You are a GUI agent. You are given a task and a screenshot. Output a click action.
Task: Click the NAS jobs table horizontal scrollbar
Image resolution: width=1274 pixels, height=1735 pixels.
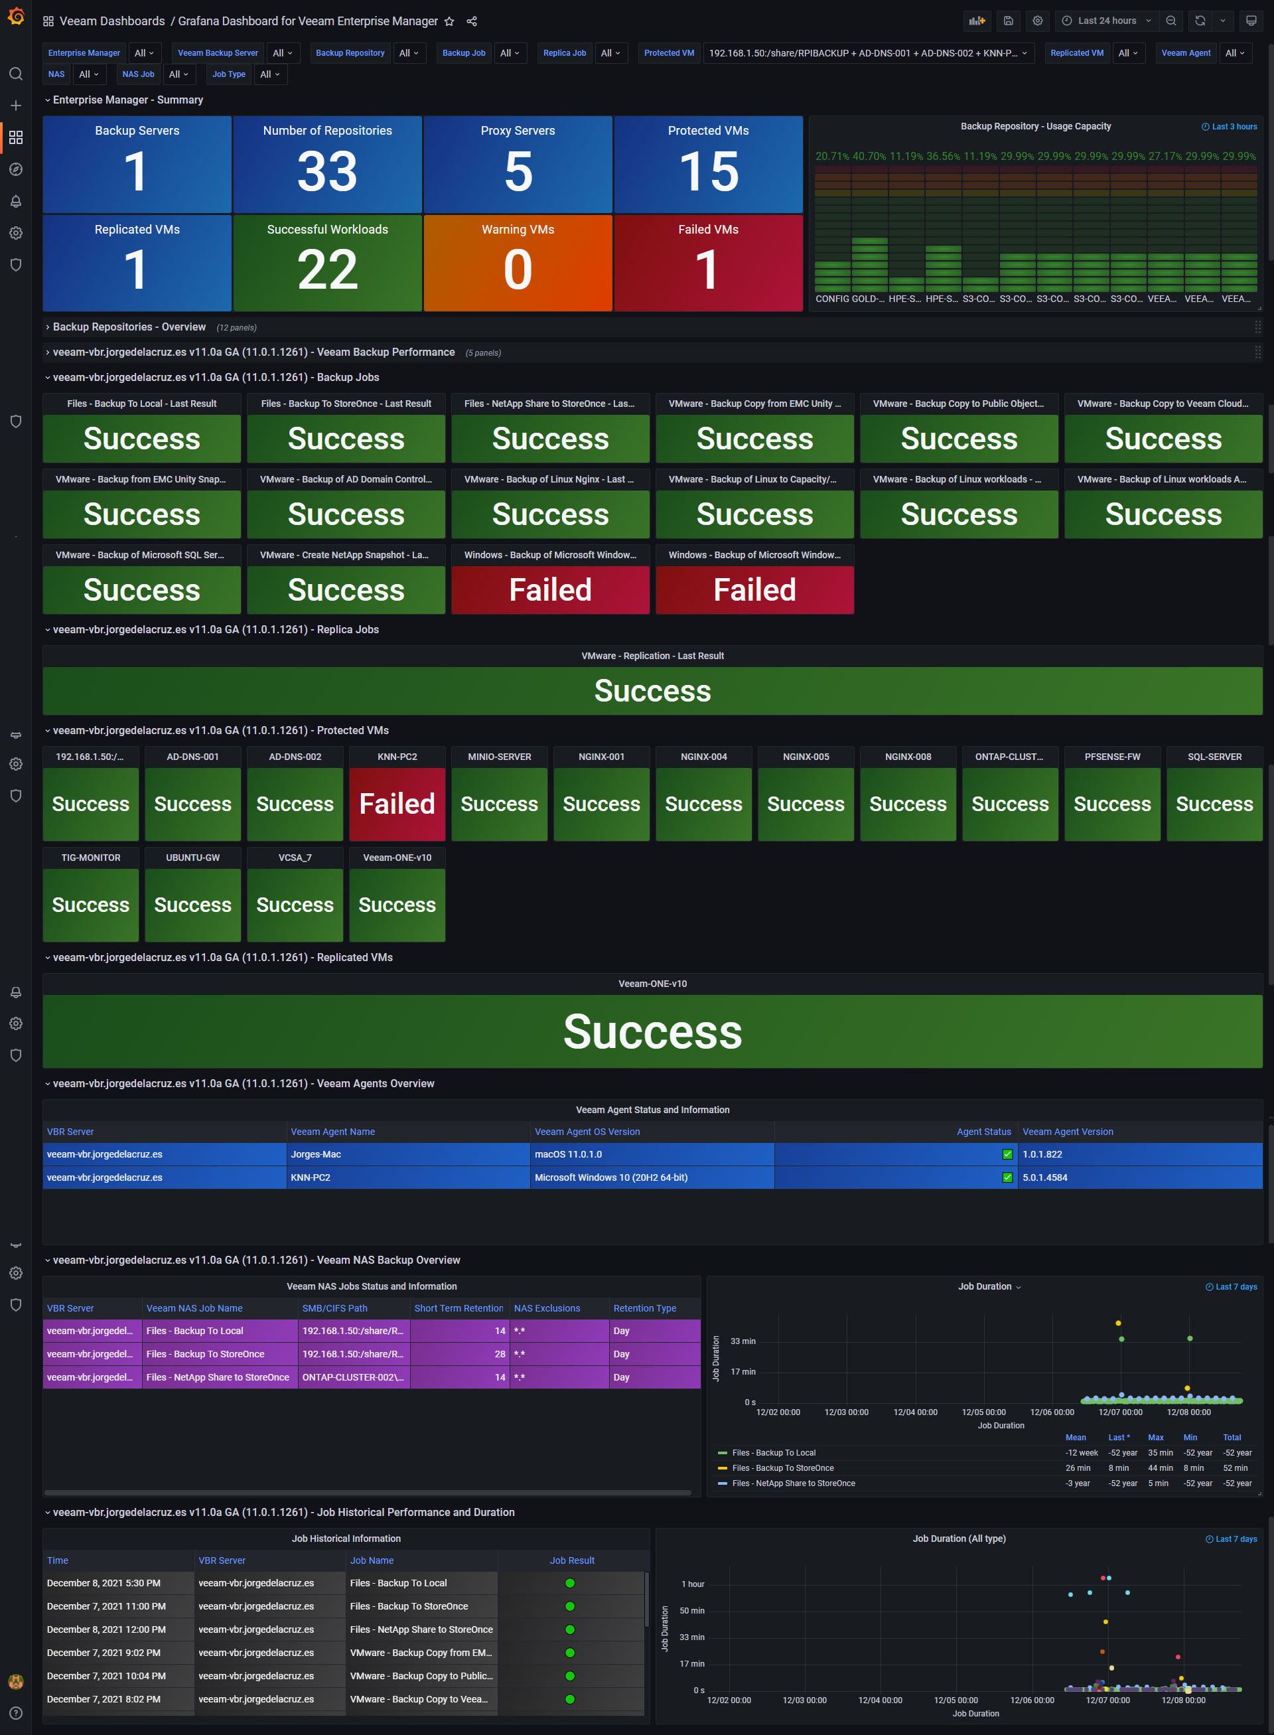367,1494
